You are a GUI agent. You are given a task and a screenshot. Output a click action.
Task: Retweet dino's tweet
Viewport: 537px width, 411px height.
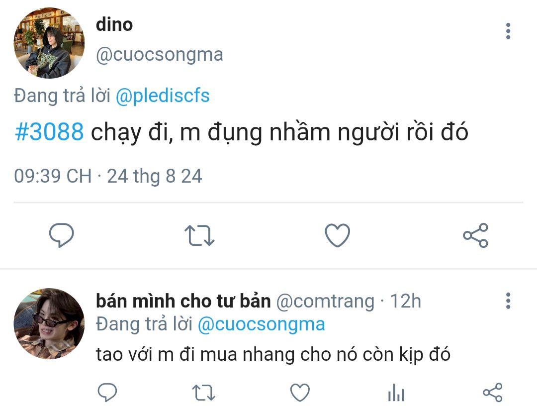199,235
